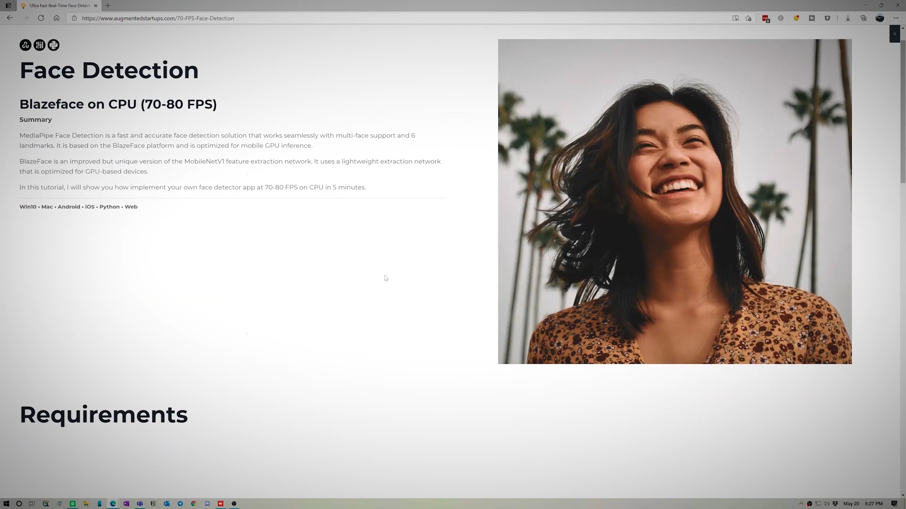Click the Requirements heading
This screenshot has width=906, height=509.
point(103,415)
